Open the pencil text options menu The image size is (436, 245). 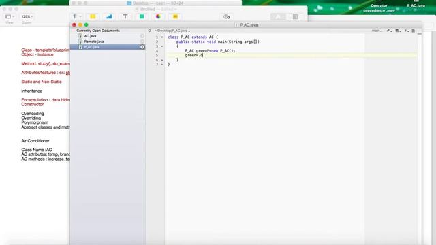click(x=389, y=31)
